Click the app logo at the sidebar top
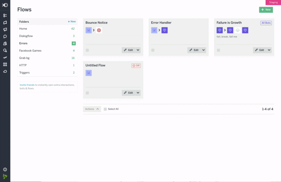This screenshot has height=182, width=281. (5, 5)
